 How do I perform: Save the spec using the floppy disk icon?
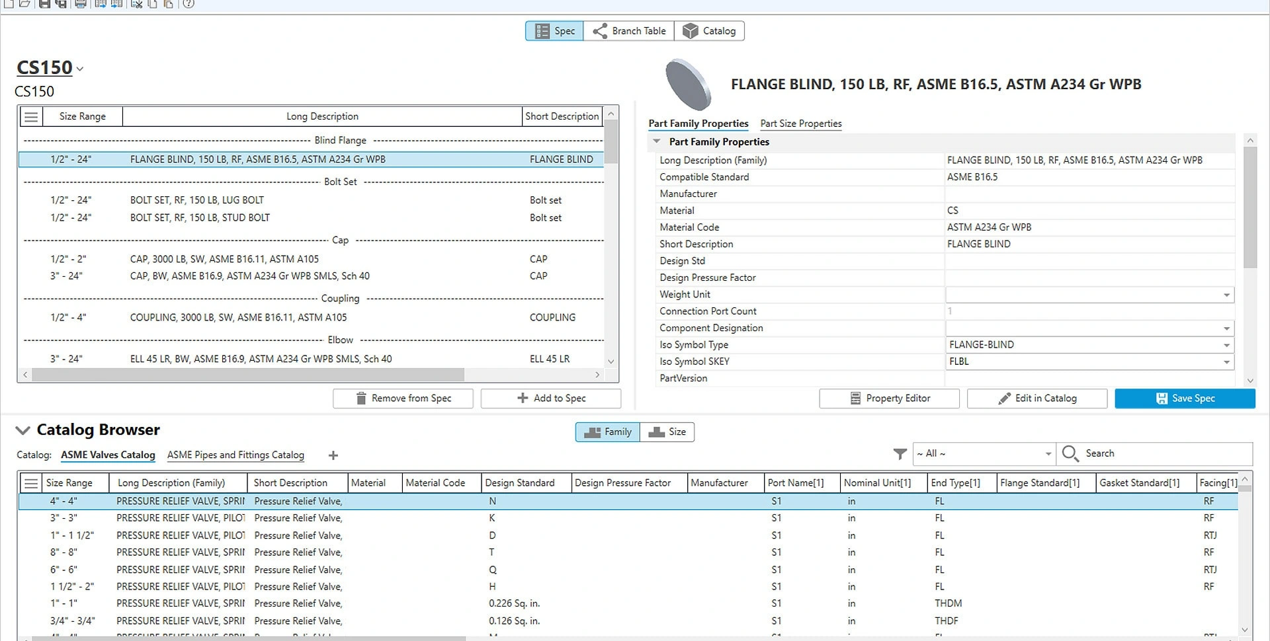[x=44, y=4]
